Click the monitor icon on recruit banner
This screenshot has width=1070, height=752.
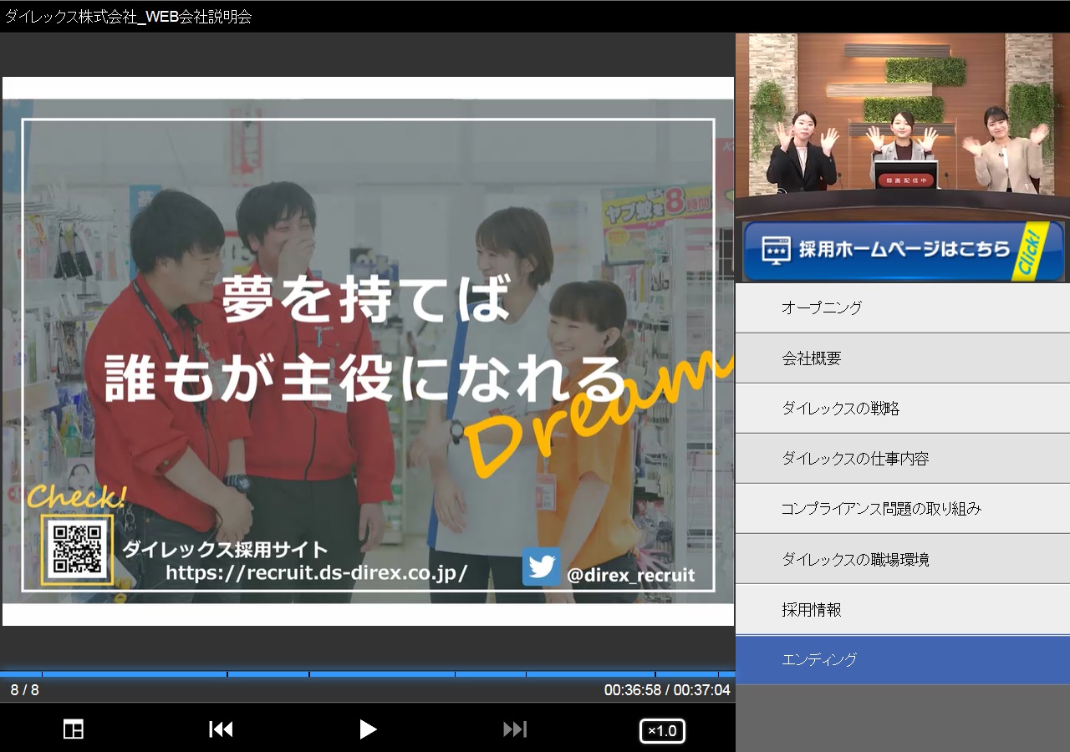(776, 251)
